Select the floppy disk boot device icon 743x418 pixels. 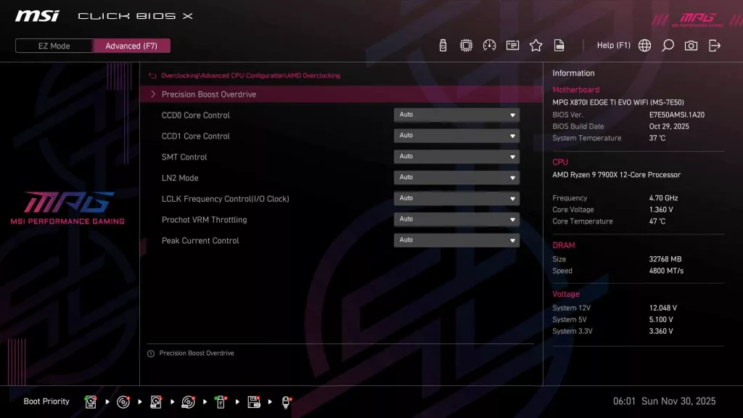(x=254, y=401)
